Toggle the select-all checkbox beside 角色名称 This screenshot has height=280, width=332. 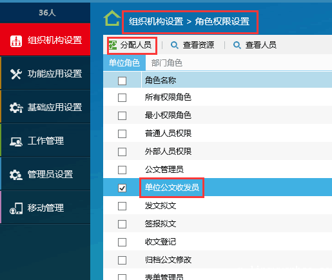pyautogui.click(x=122, y=81)
